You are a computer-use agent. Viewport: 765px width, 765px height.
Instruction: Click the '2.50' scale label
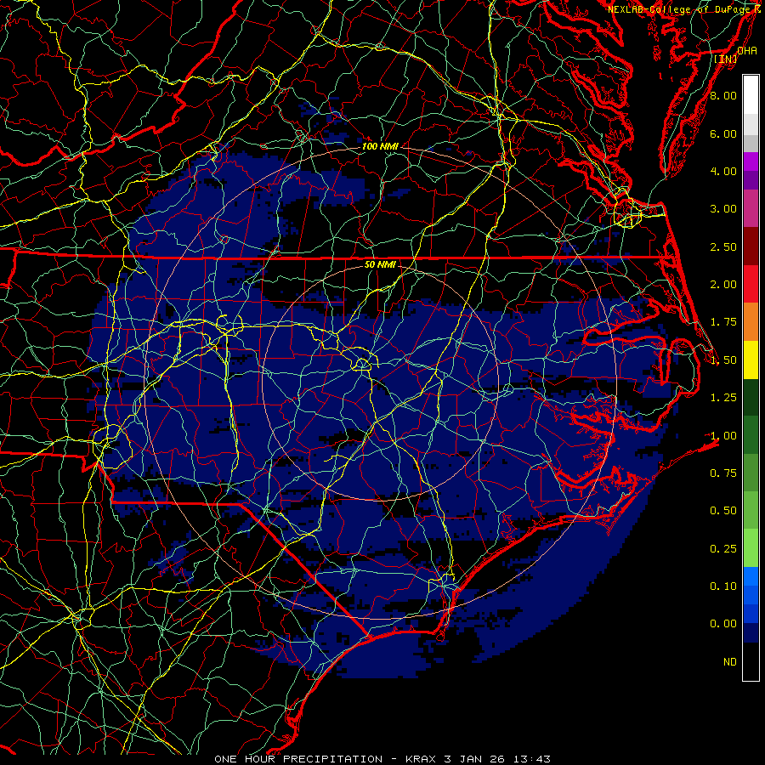[x=723, y=246]
